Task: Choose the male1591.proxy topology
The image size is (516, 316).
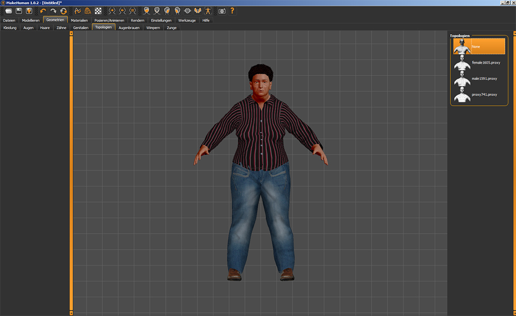Action: [479, 78]
